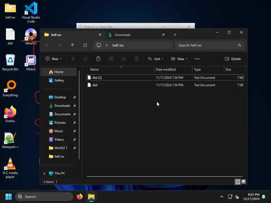271x203 pixels.
Task: Select the dial file in file list
Action: (165, 85)
